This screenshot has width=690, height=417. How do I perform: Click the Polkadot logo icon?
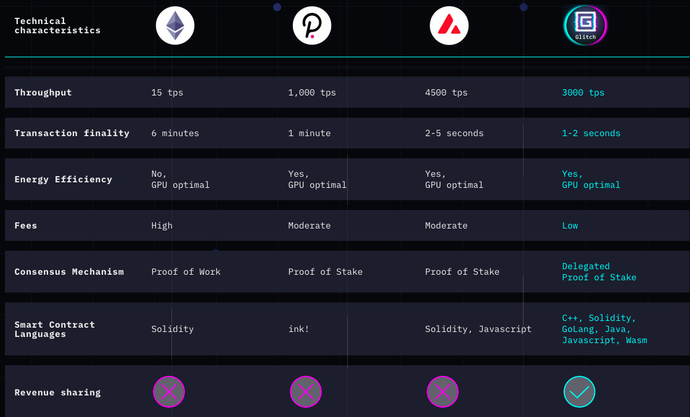312,25
